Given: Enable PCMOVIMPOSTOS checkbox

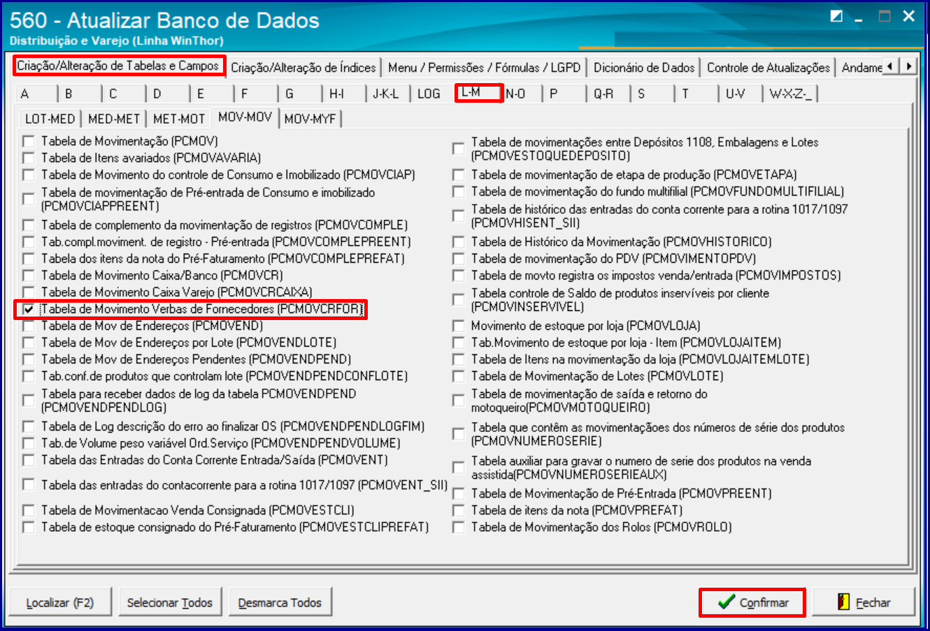Looking at the screenshot, I should [458, 275].
